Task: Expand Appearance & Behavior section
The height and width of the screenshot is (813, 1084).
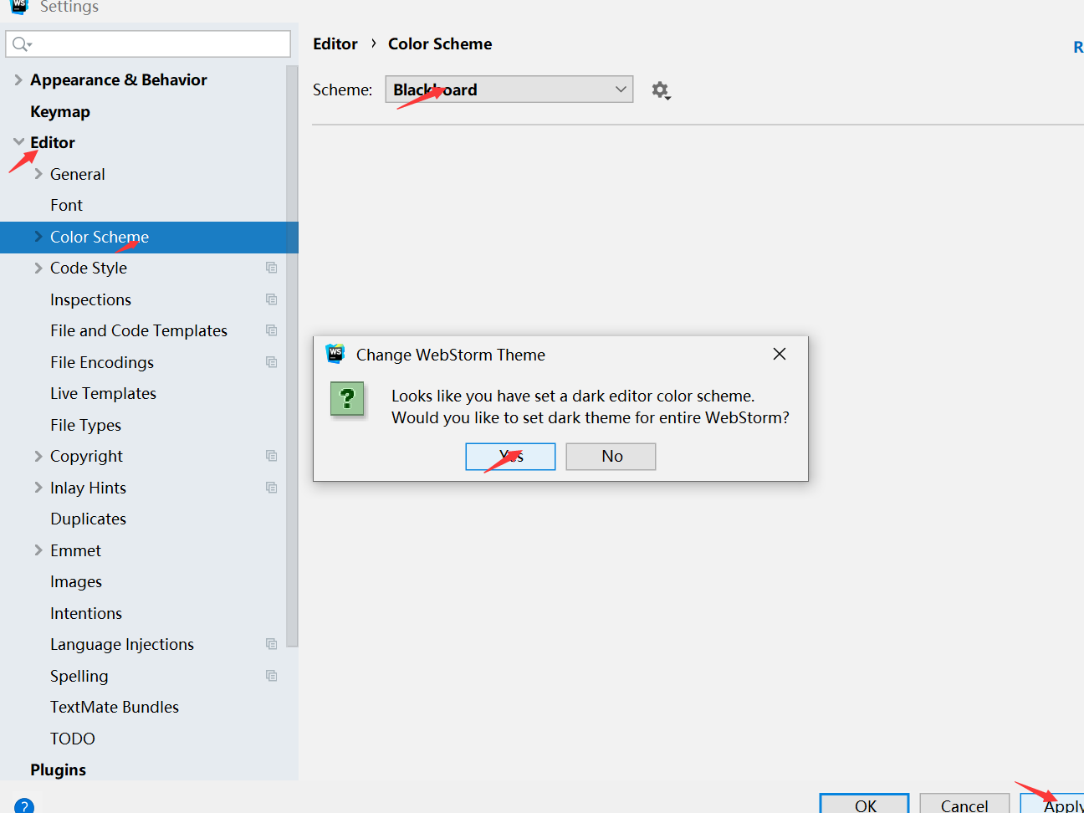Action: (18, 79)
